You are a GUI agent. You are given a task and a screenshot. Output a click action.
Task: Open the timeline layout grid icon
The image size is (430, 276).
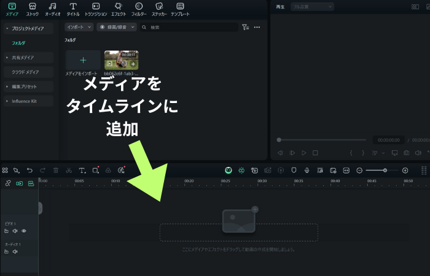[x=5, y=171]
